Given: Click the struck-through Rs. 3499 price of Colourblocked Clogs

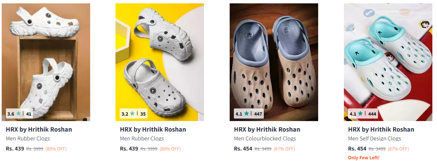Looking at the screenshot, I should [263, 149].
